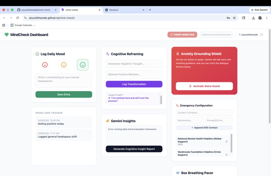Screen dimensions: 271x176
Task: Click the reading list panel icon in toolbar
Action: pyautogui.click(x=243, y=18)
